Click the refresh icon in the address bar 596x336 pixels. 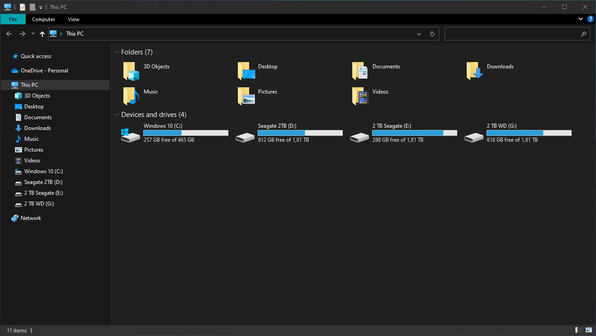click(432, 33)
